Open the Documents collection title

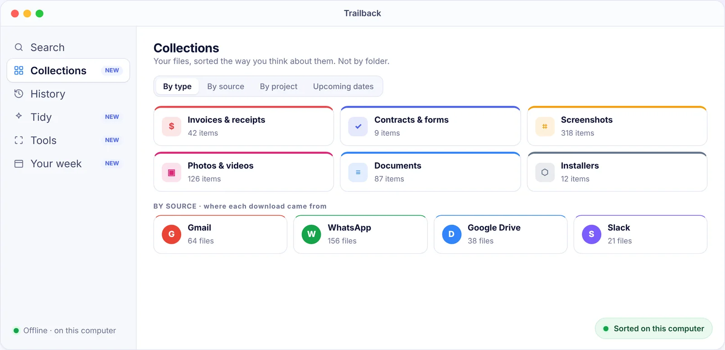pyautogui.click(x=398, y=166)
